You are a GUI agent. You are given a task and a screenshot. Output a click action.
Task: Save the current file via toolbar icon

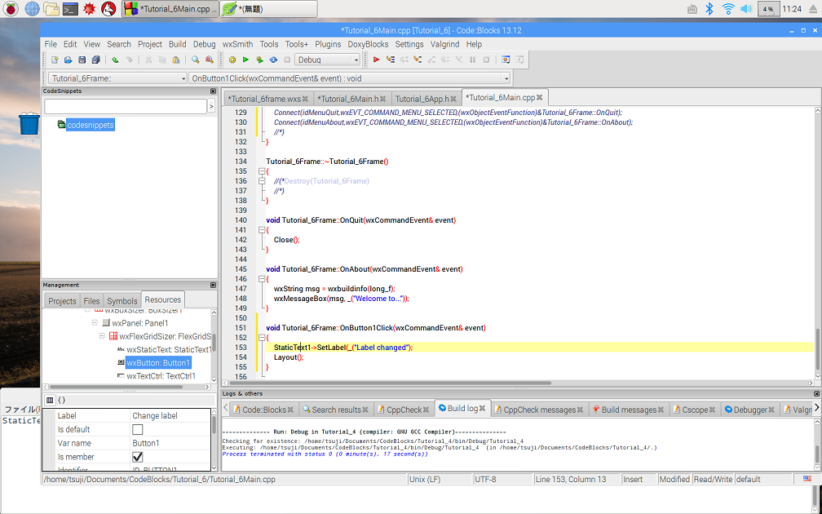coord(82,60)
